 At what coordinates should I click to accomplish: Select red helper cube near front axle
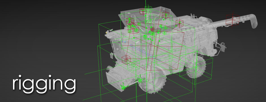[x=126, y=59]
